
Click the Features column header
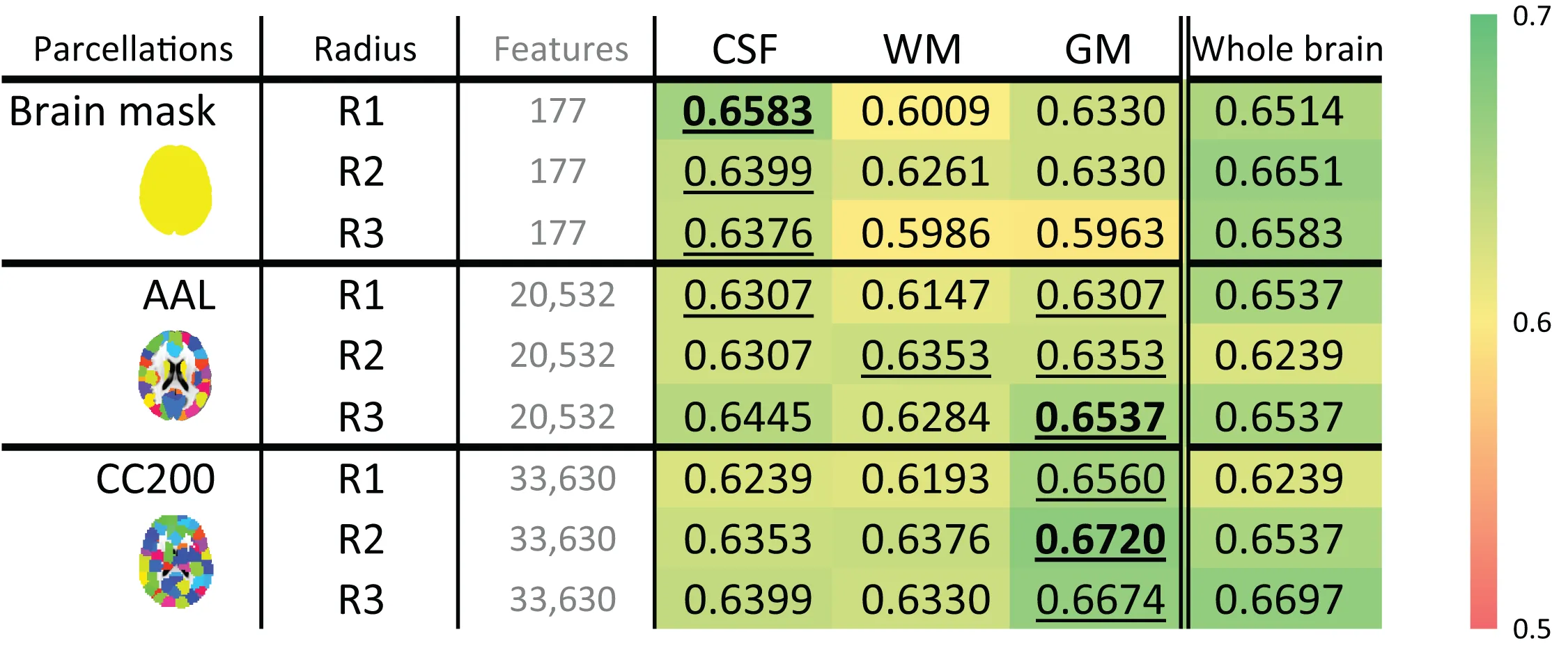pos(561,49)
